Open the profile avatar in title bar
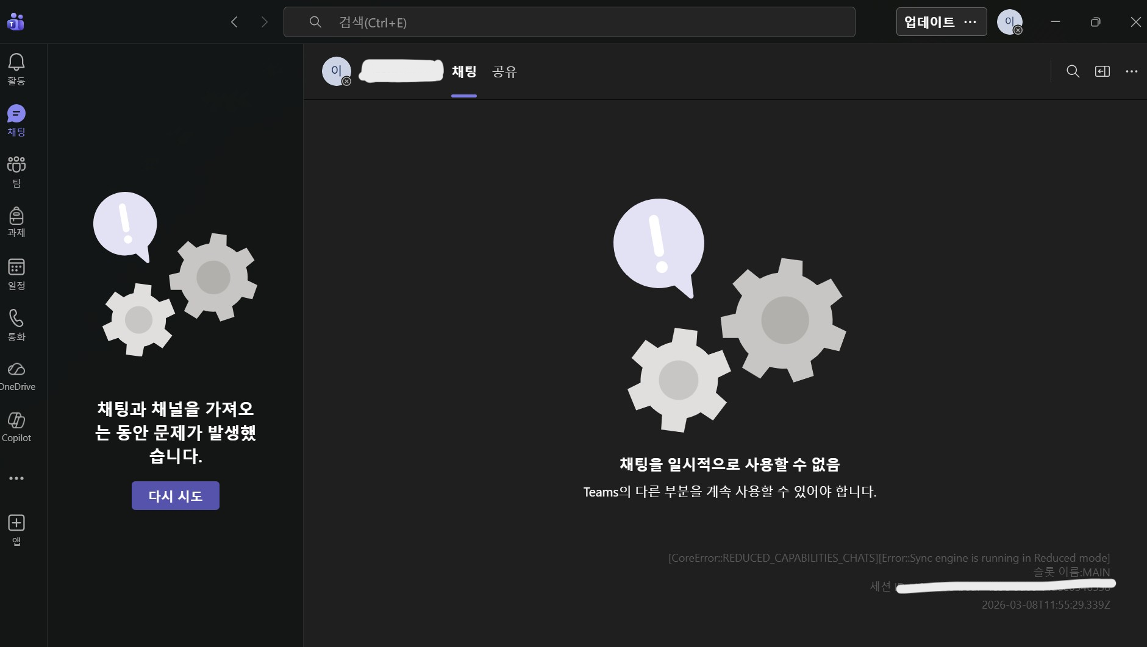 1010,22
